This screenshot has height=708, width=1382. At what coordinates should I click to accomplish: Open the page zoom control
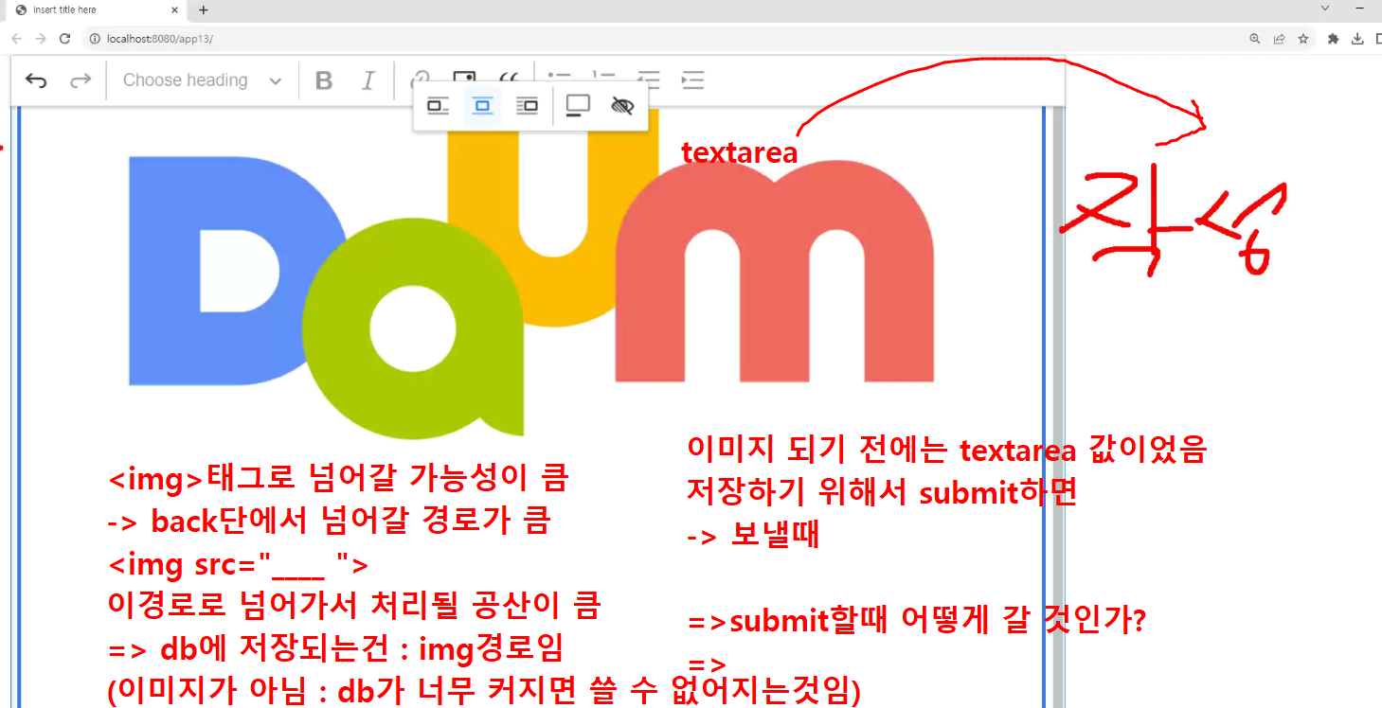click(1255, 39)
